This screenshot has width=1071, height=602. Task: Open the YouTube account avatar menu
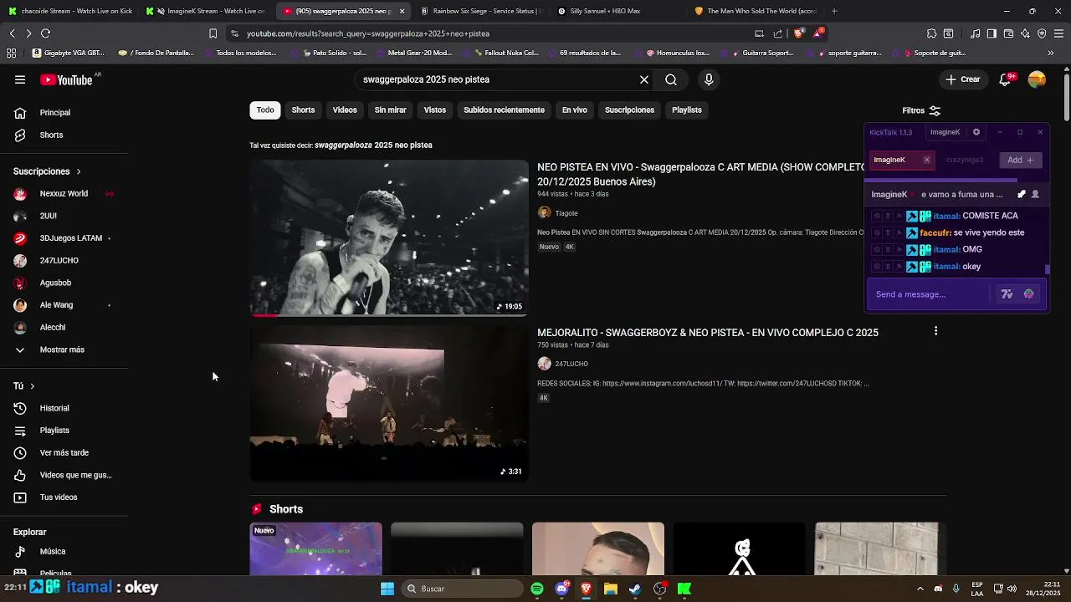[1037, 79]
